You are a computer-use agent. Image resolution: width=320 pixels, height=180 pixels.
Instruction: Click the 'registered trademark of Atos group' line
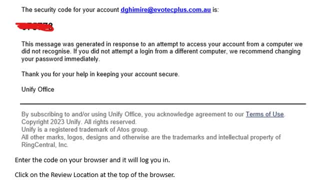tap(85, 129)
